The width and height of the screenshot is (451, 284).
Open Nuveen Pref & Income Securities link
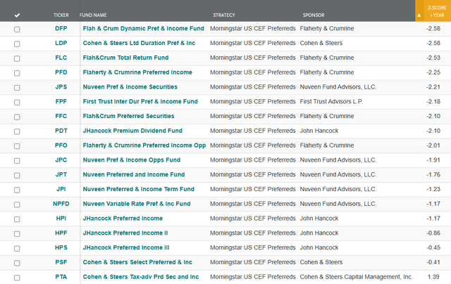(x=130, y=87)
